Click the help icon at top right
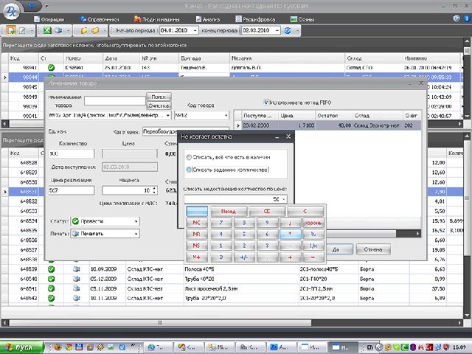 pos(457,18)
